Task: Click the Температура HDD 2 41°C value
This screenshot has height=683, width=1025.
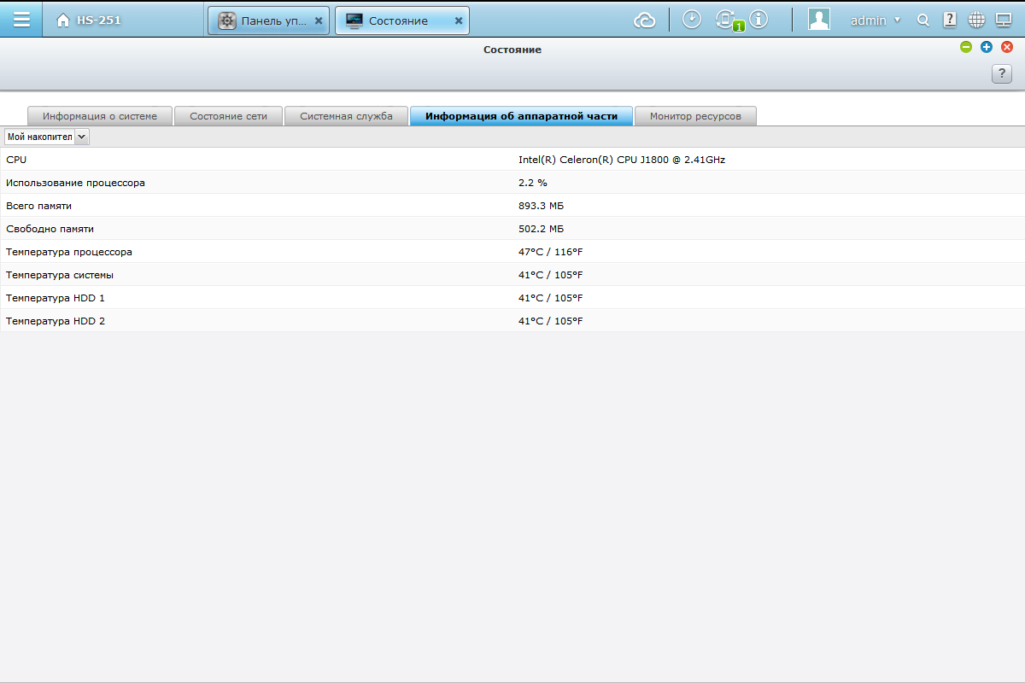Action: pos(551,321)
